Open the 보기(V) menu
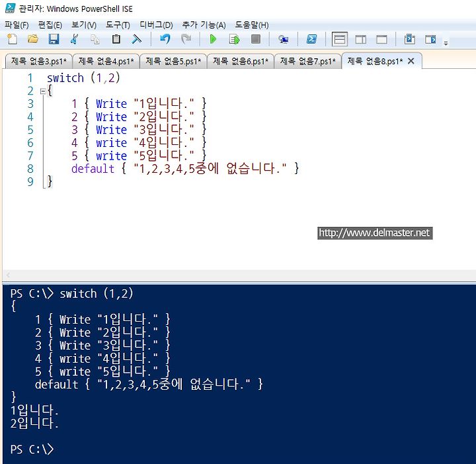The height and width of the screenshot is (464, 476). pos(84,25)
